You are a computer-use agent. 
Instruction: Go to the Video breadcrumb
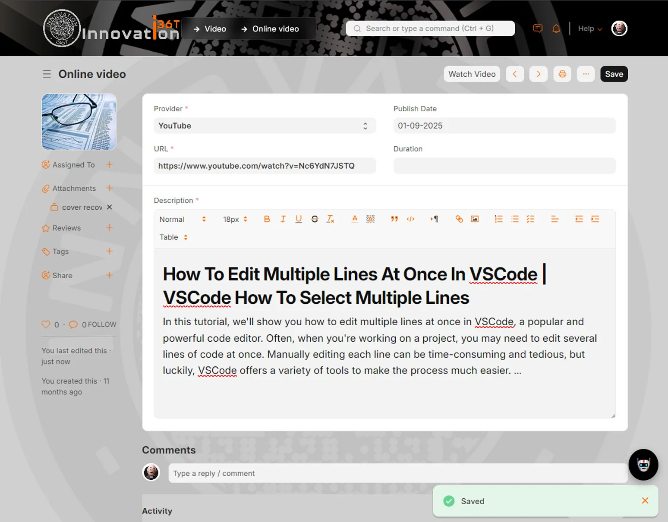click(x=210, y=29)
